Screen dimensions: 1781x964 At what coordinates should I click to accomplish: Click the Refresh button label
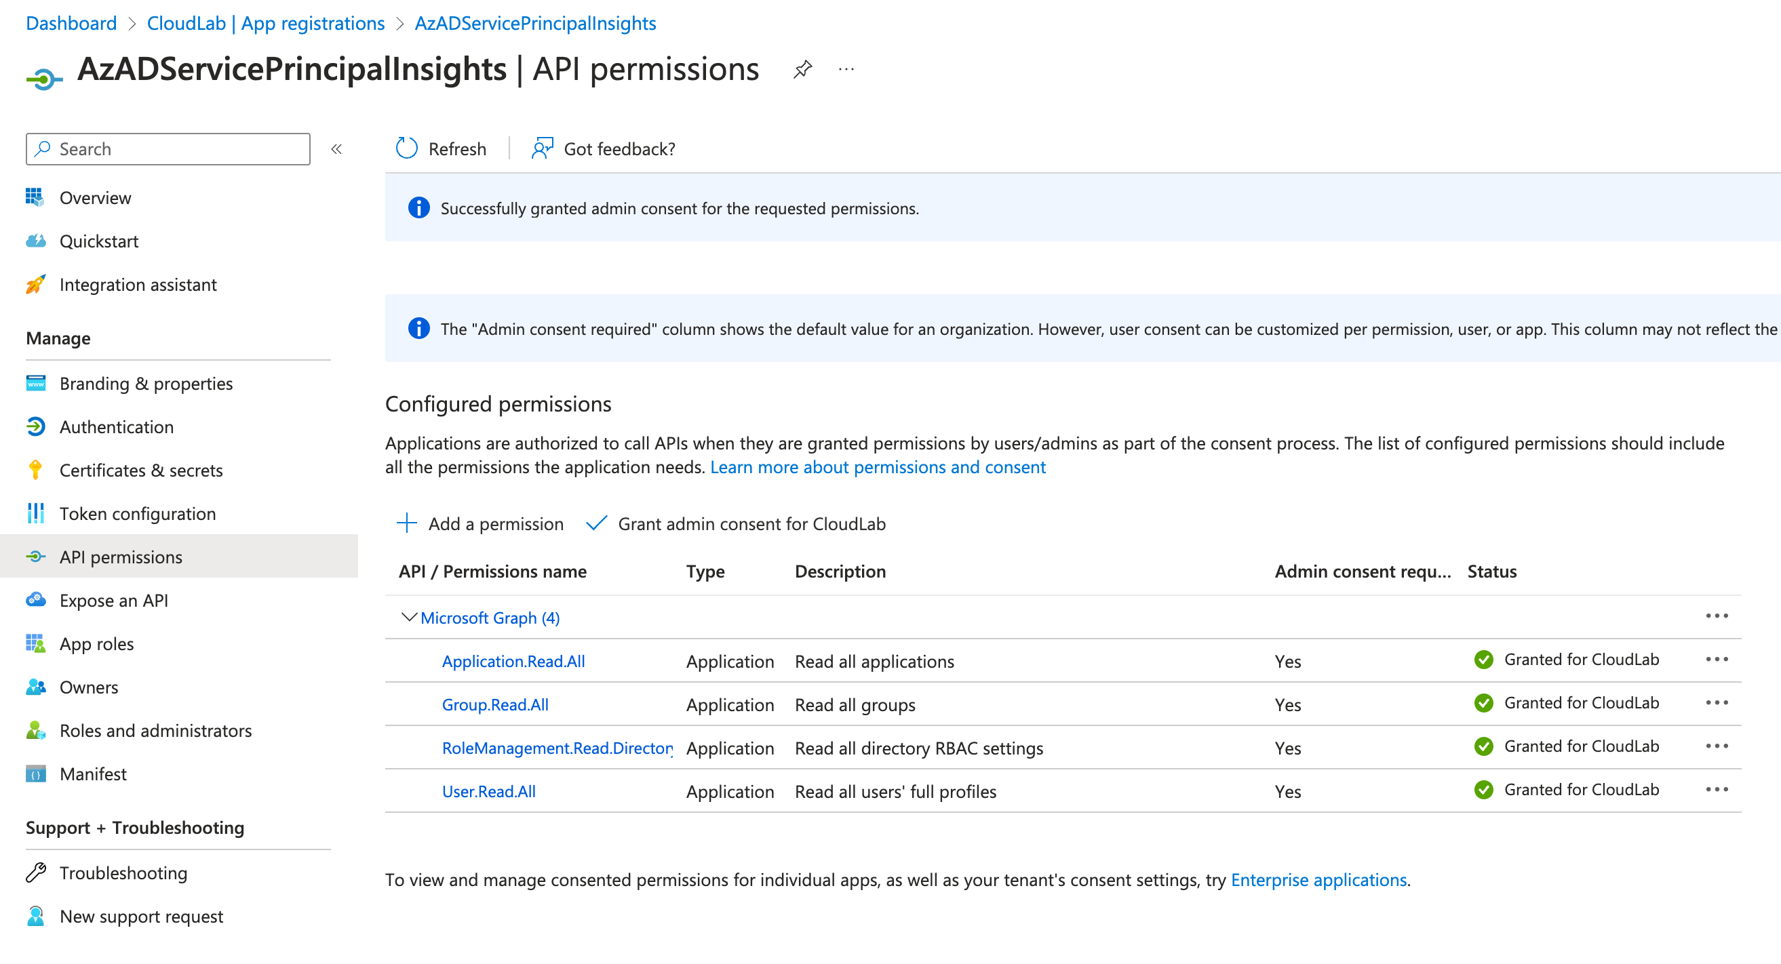click(457, 148)
